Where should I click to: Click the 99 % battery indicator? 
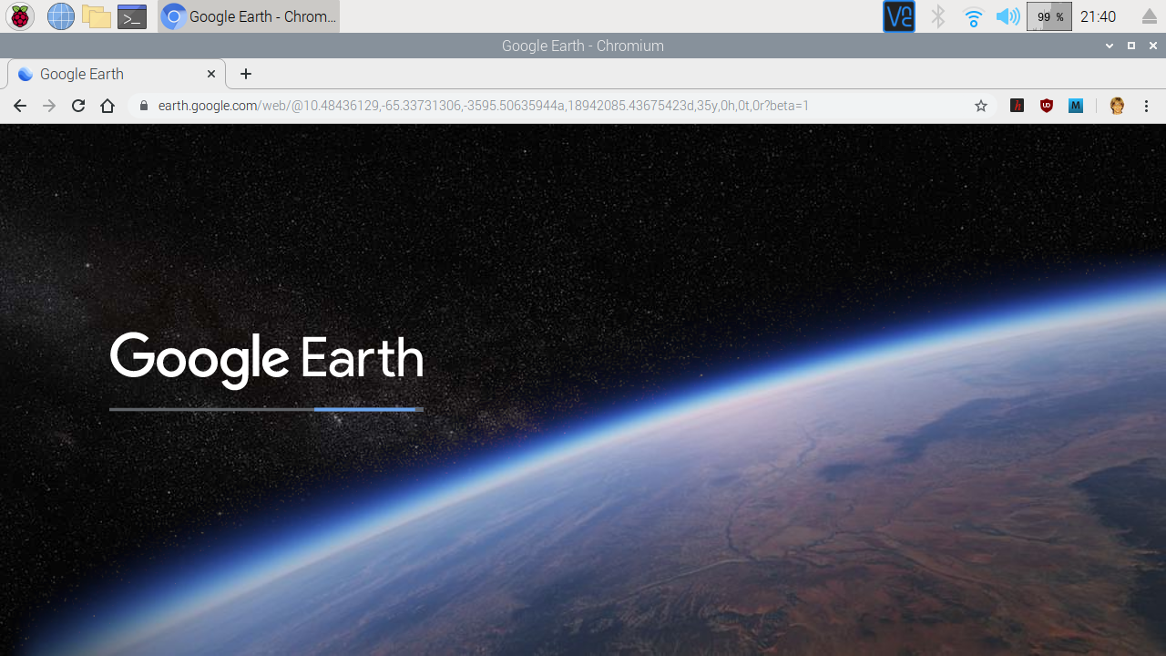tap(1049, 16)
